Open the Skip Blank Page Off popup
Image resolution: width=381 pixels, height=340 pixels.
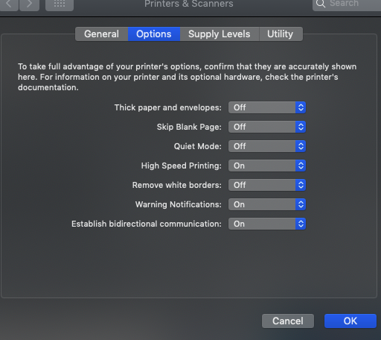[x=267, y=127]
